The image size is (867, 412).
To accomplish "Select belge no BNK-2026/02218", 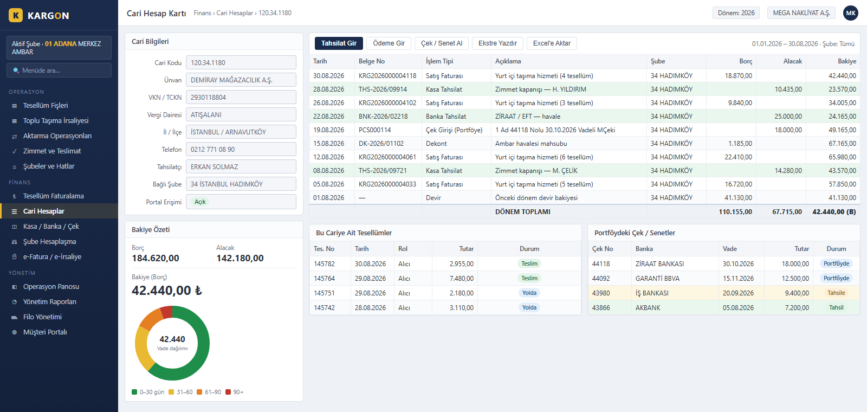I will click(x=383, y=117).
